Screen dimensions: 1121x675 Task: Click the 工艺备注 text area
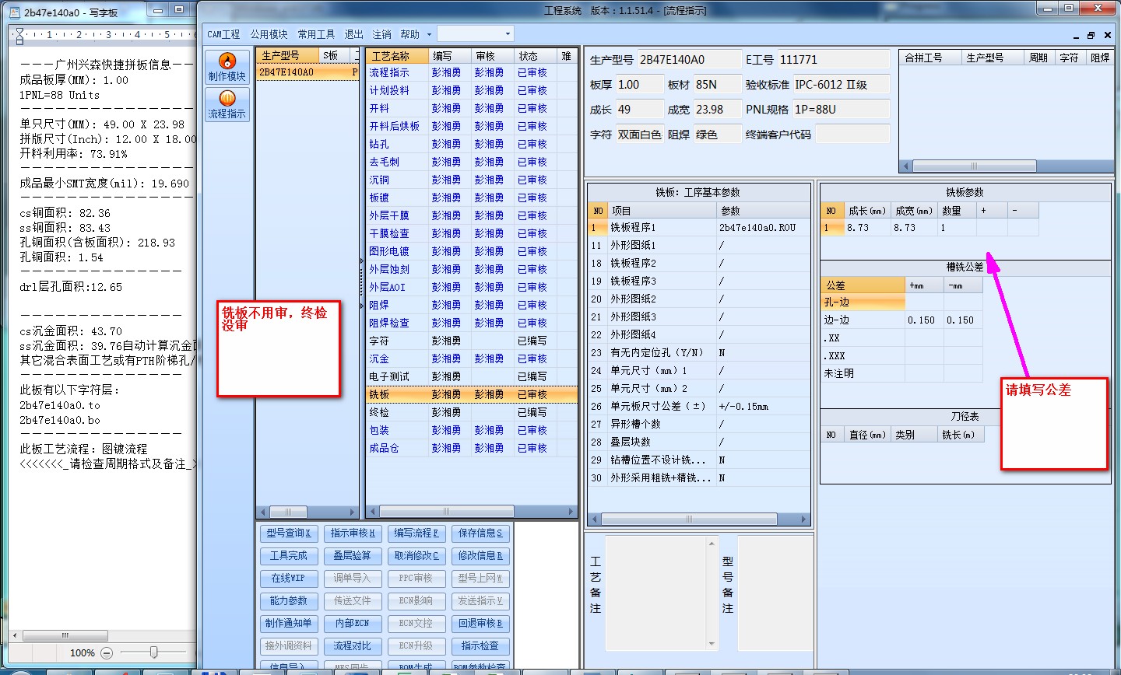pos(655,592)
